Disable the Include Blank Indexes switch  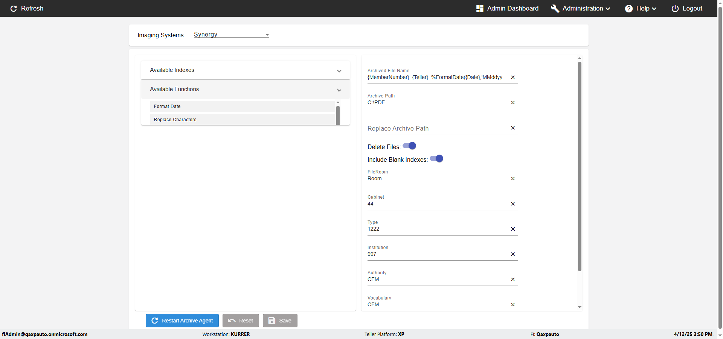click(437, 159)
